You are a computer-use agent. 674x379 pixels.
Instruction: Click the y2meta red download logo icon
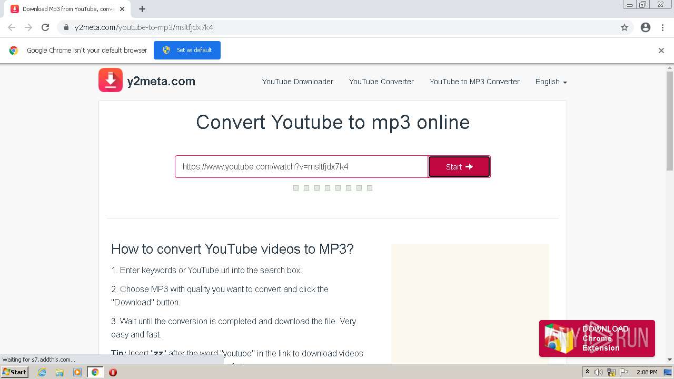click(x=111, y=80)
